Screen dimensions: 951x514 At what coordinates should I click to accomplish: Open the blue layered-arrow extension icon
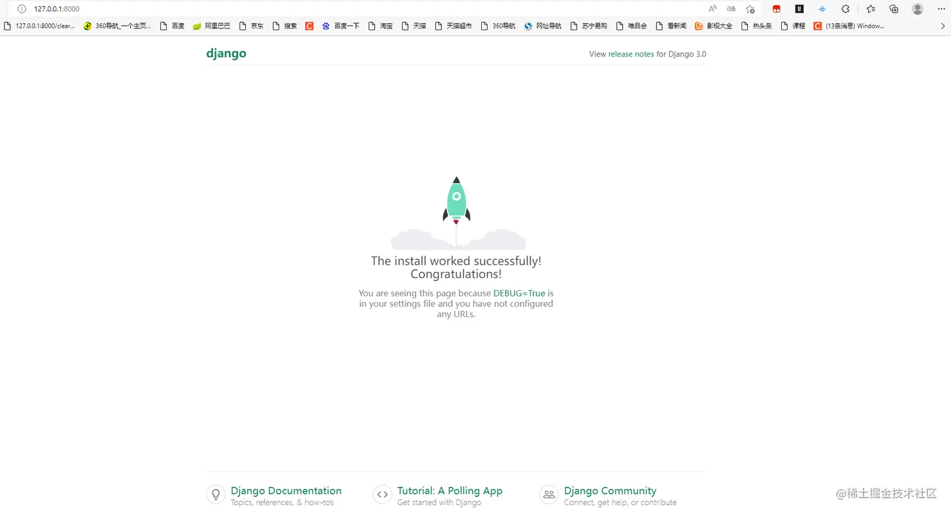822,9
